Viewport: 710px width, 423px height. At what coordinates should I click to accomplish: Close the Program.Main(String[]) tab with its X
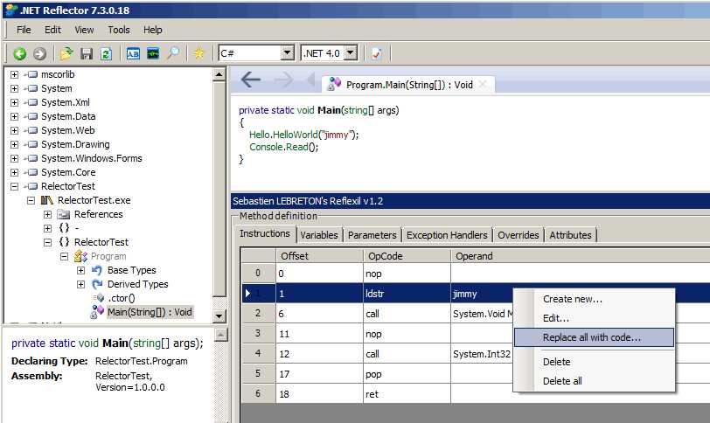[x=483, y=84]
